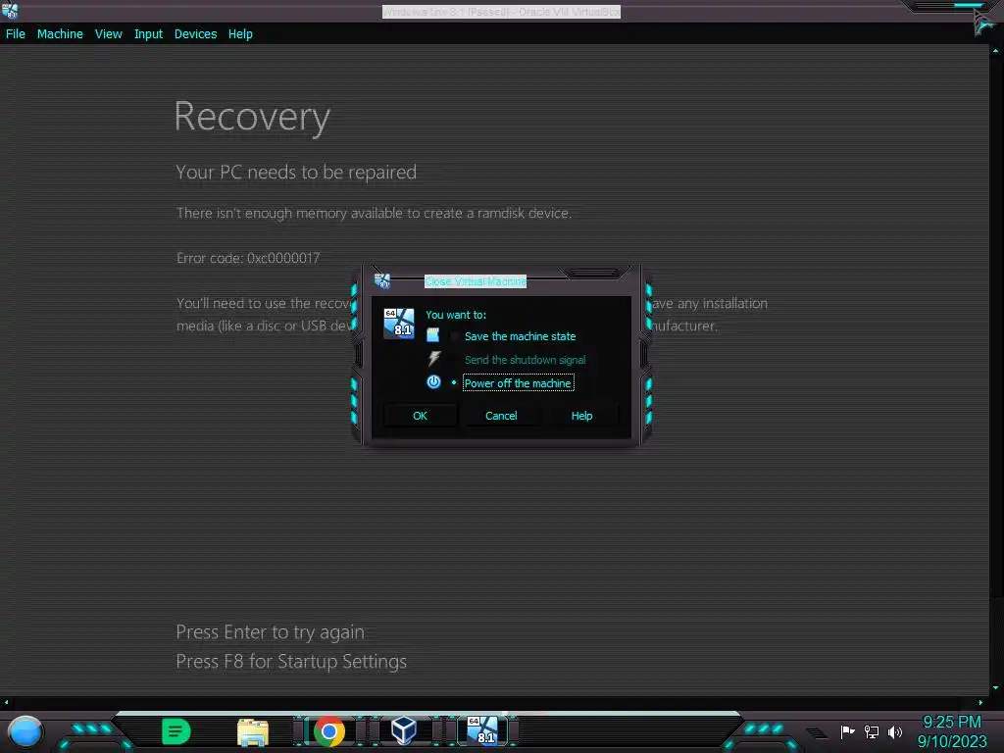
Task: Open the View menu
Action: 108,34
